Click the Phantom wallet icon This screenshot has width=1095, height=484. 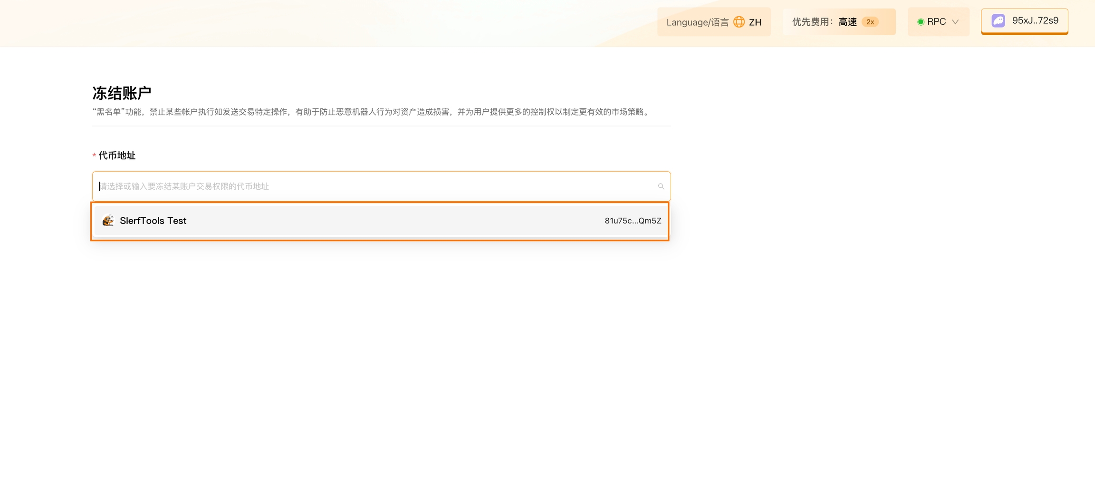point(998,21)
